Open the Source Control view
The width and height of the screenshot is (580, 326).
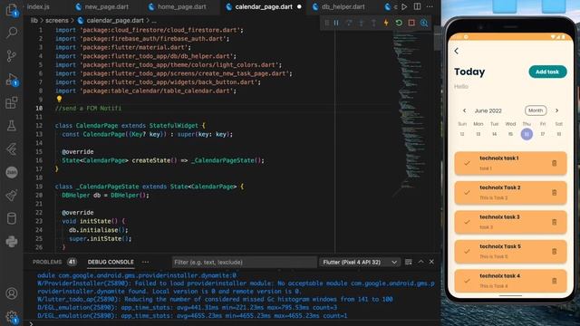[x=12, y=56]
